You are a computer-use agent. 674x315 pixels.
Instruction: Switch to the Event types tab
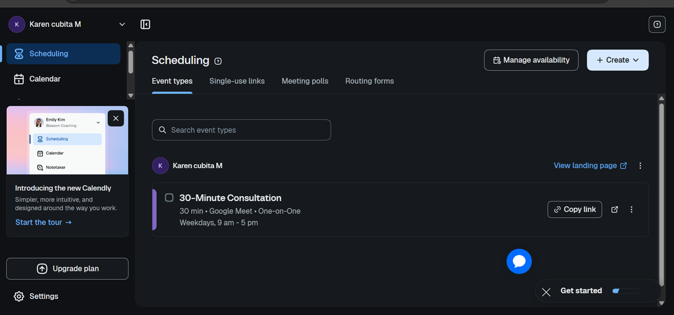(172, 81)
